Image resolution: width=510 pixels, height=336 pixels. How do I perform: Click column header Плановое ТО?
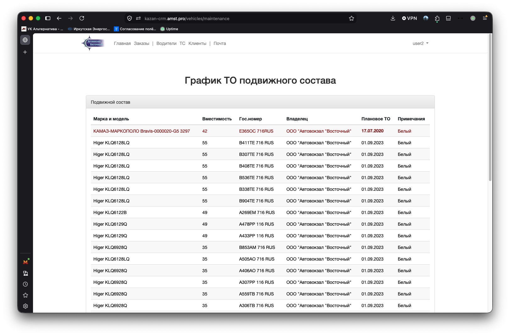pyautogui.click(x=376, y=119)
